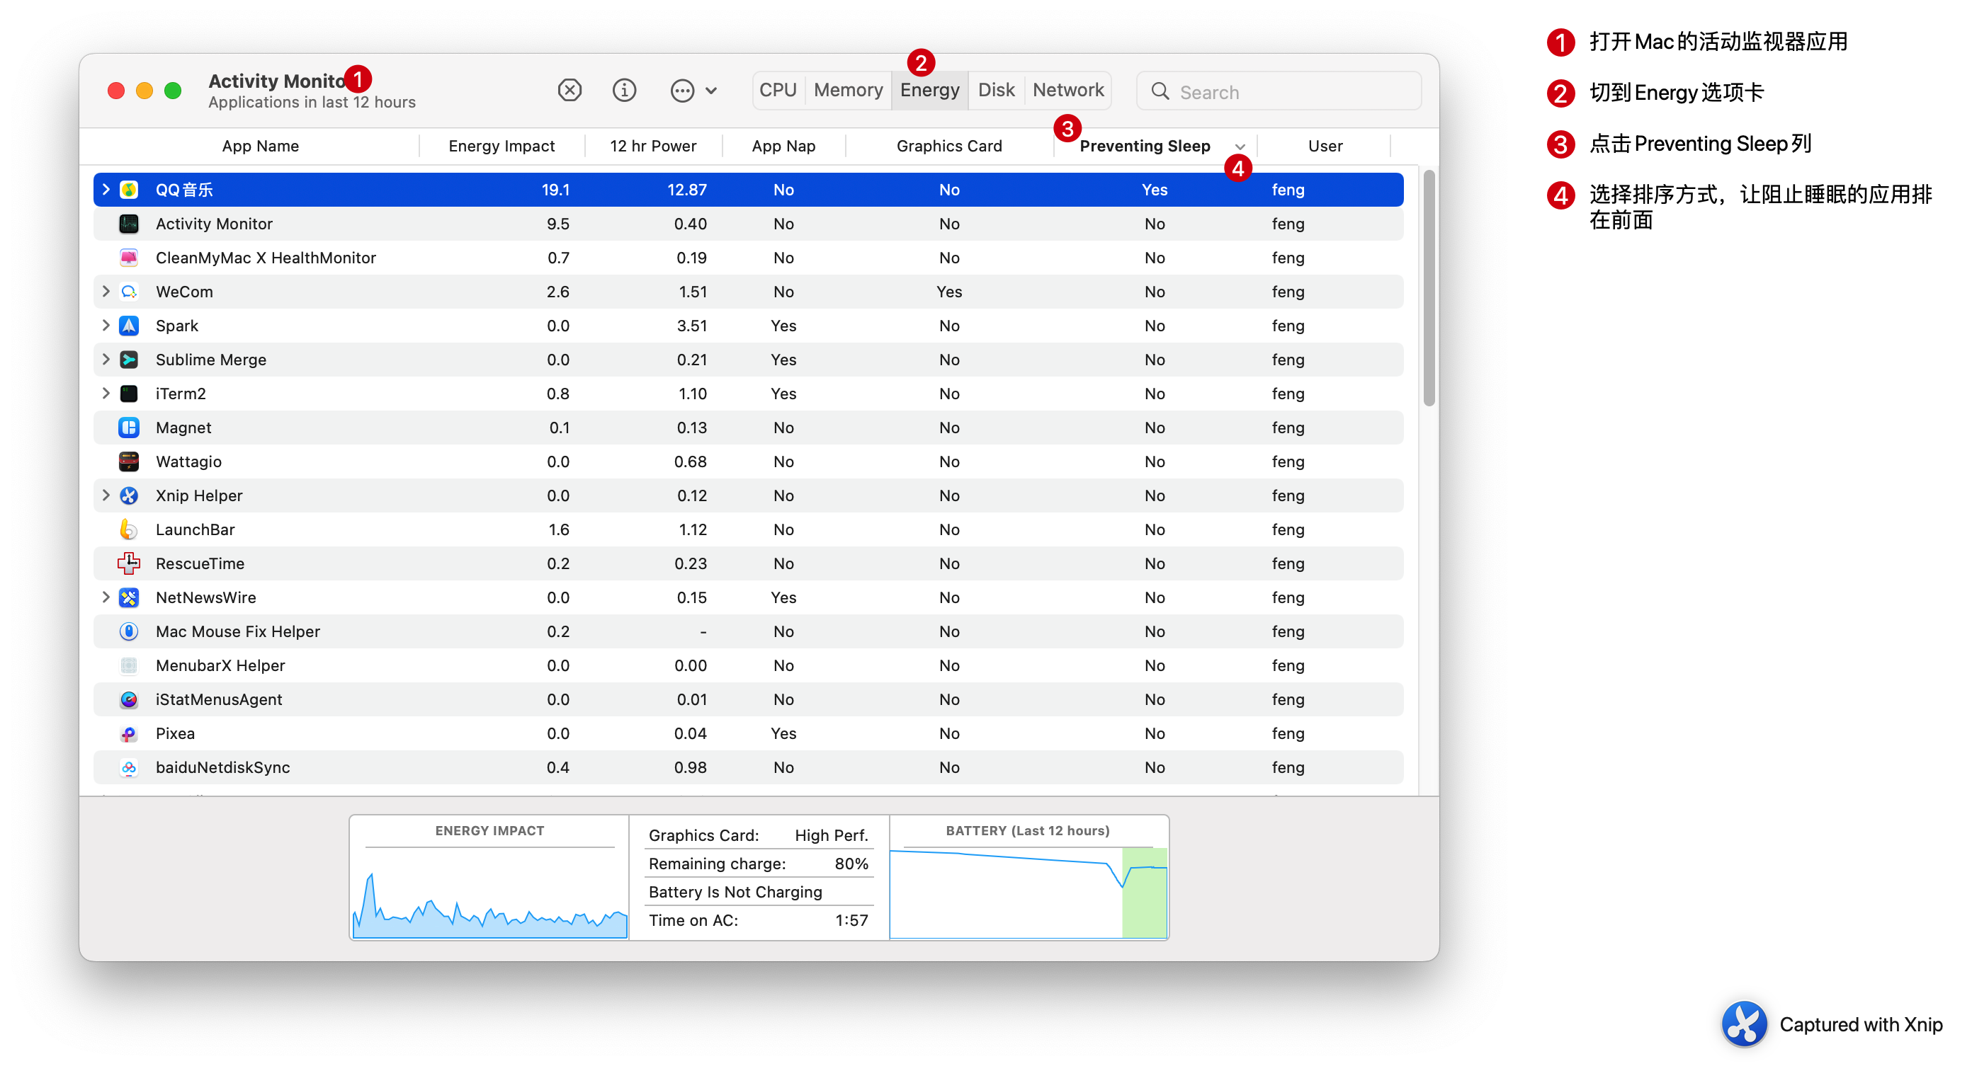Screen dimensions: 1972x1066
Task: Click the QQ音乐 app icon
Action: tap(129, 189)
